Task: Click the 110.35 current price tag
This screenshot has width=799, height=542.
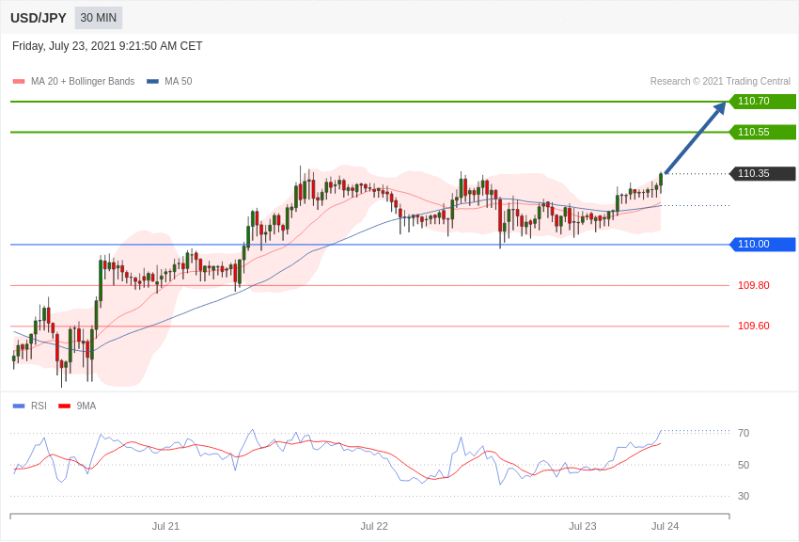Action: [763, 173]
